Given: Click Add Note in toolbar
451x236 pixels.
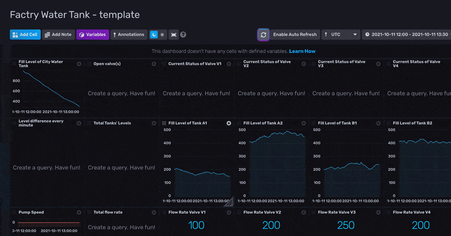Looking at the screenshot, I should [58, 35].
